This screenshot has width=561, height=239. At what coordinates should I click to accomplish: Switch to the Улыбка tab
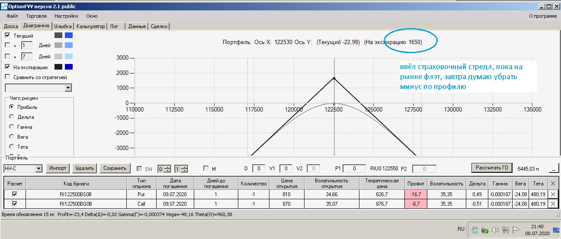(63, 26)
